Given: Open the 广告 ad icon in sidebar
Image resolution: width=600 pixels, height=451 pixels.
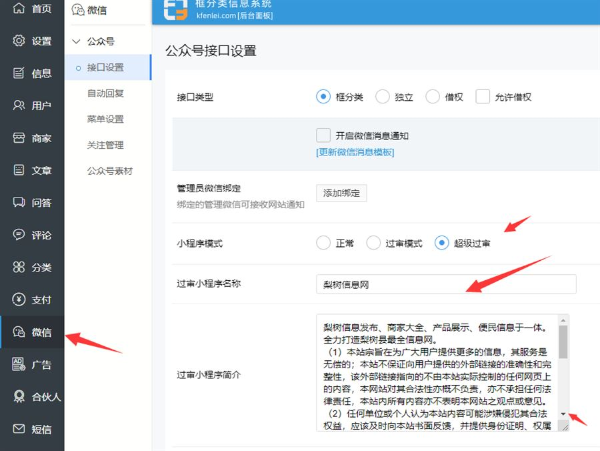Looking at the screenshot, I should 19,364.
